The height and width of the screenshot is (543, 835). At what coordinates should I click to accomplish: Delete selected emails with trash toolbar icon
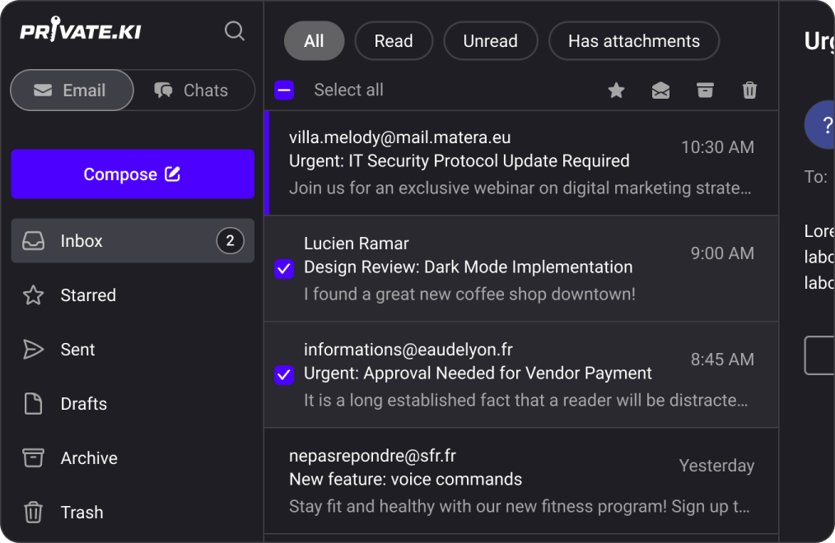click(749, 90)
